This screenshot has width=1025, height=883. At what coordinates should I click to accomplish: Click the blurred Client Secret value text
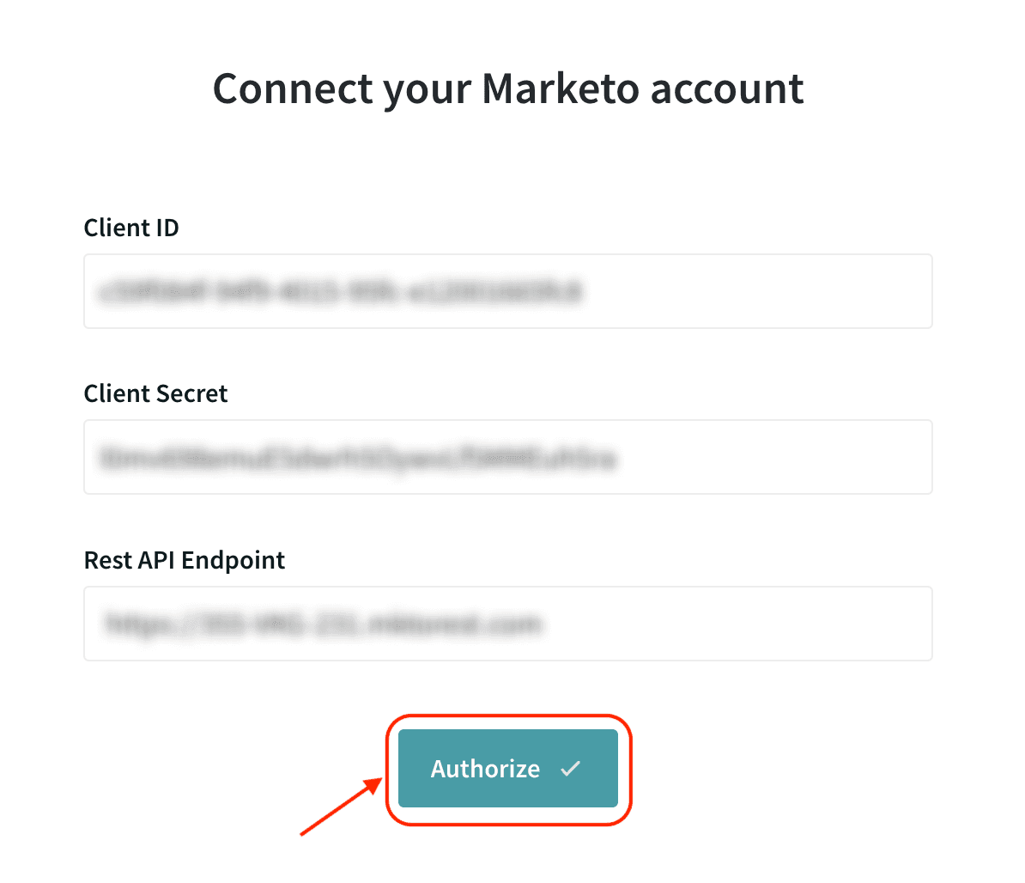358,458
